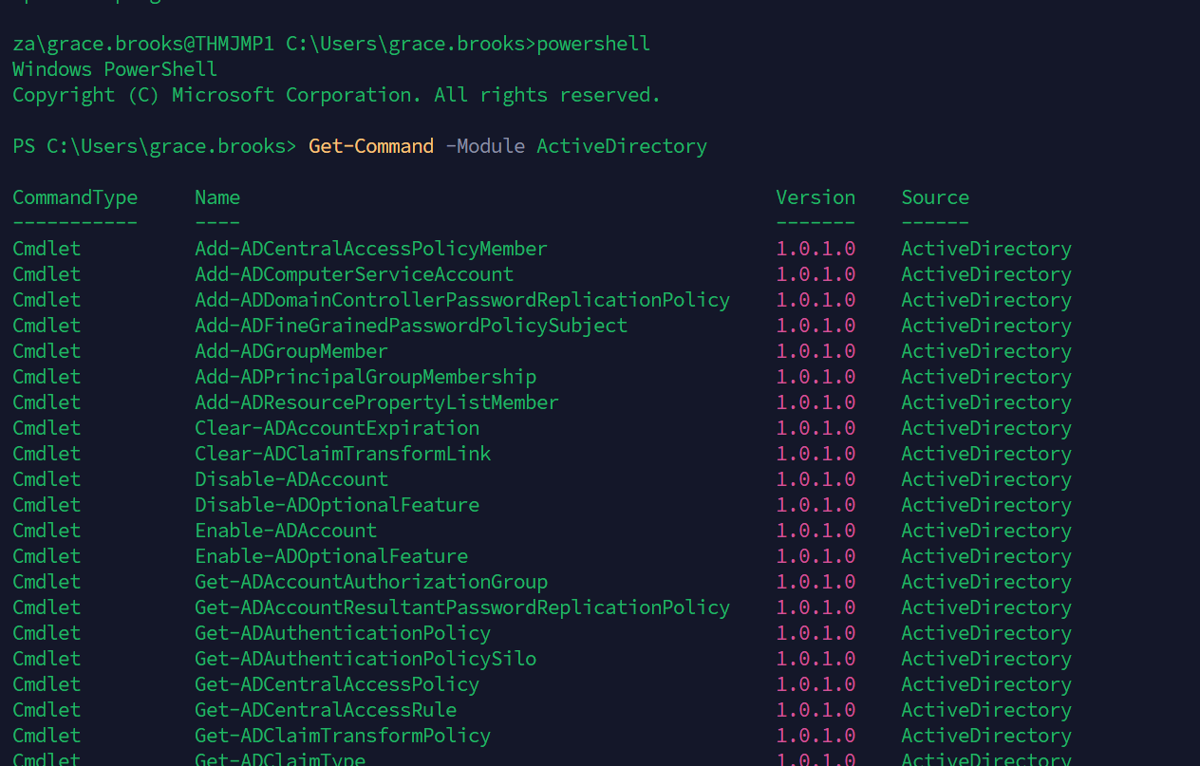Click Add-ADFineGrainedPasswordPolicySubject cmdlet name
This screenshot has height=766, width=1200.
pyautogui.click(x=411, y=326)
